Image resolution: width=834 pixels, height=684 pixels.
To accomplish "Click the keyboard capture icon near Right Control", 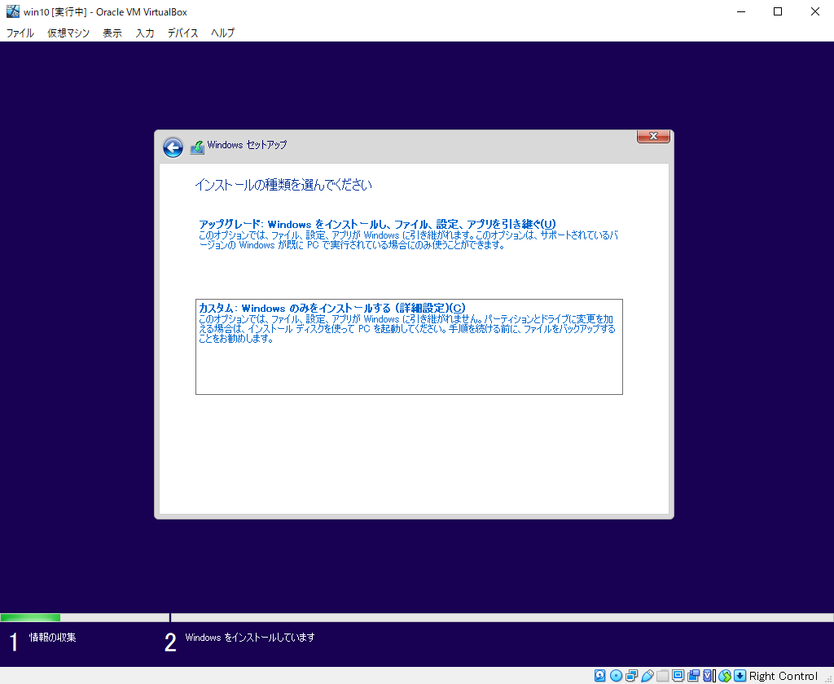I will coord(740,675).
